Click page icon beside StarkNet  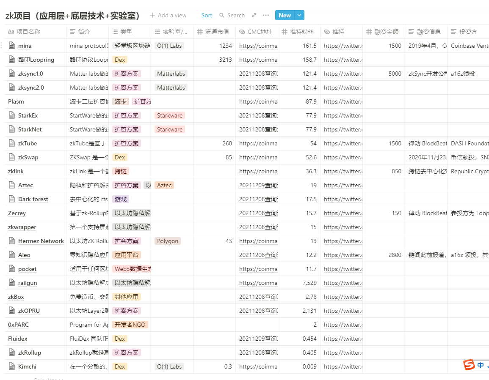(12, 129)
